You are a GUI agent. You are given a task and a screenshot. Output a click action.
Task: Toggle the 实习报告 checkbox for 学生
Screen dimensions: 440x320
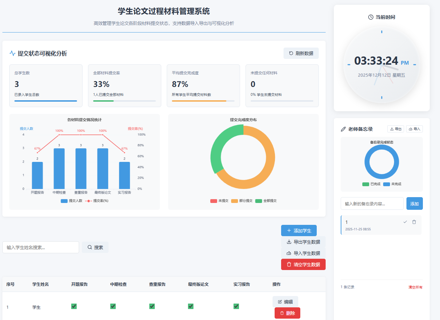click(x=236, y=306)
